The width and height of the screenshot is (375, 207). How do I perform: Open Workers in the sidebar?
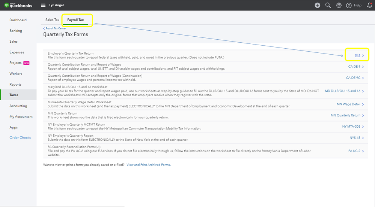click(16, 74)
